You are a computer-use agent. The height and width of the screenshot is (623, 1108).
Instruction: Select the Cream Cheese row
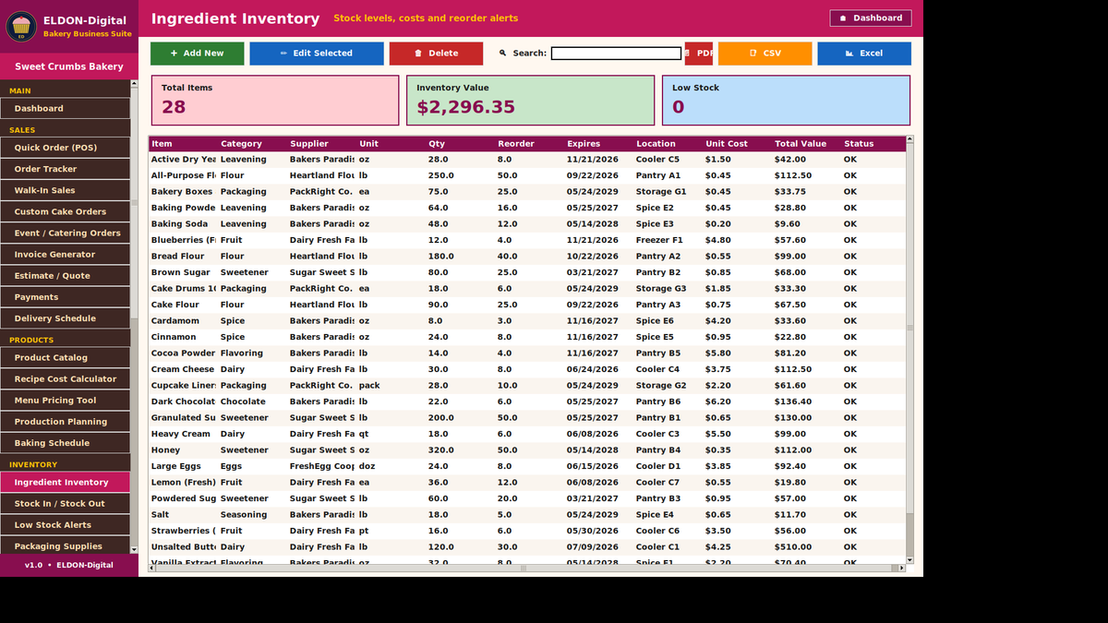(x=527, y=369)
